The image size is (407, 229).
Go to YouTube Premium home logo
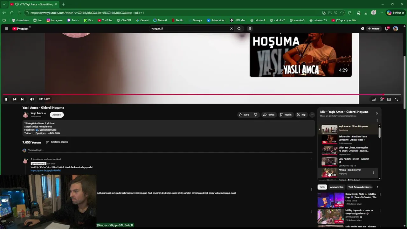[21, 29]
